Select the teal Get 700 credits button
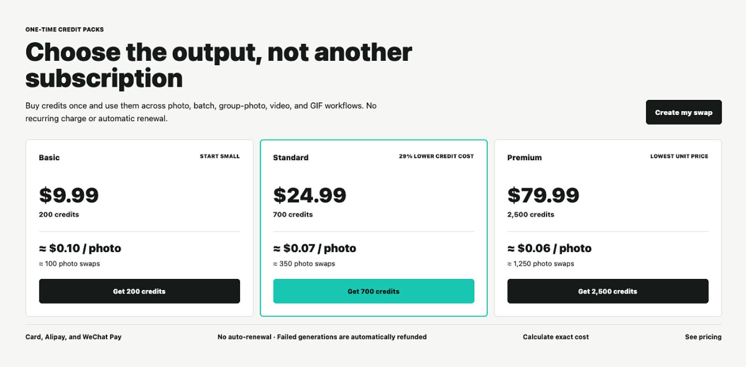This screenshot has width=746, height=367. point(374,291)
